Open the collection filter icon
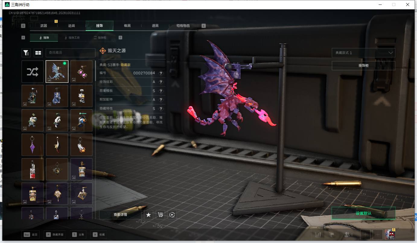This screenshot has height=243, width=417. (x=26, y=53)
